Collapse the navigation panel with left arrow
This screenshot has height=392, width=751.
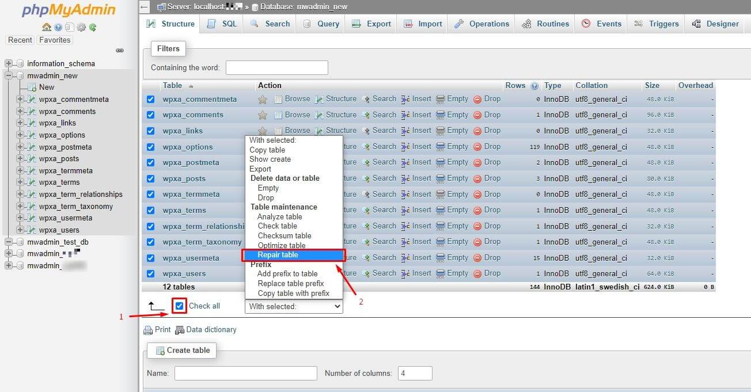coord(145,7)
